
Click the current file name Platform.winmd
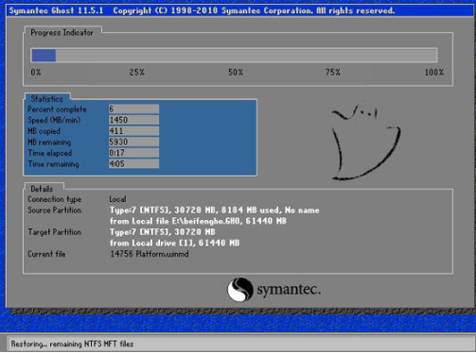coord(162,254)
